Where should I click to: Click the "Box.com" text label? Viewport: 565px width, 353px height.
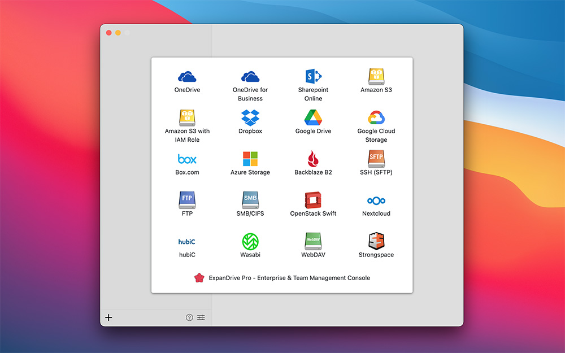click(x=187, y=172)
